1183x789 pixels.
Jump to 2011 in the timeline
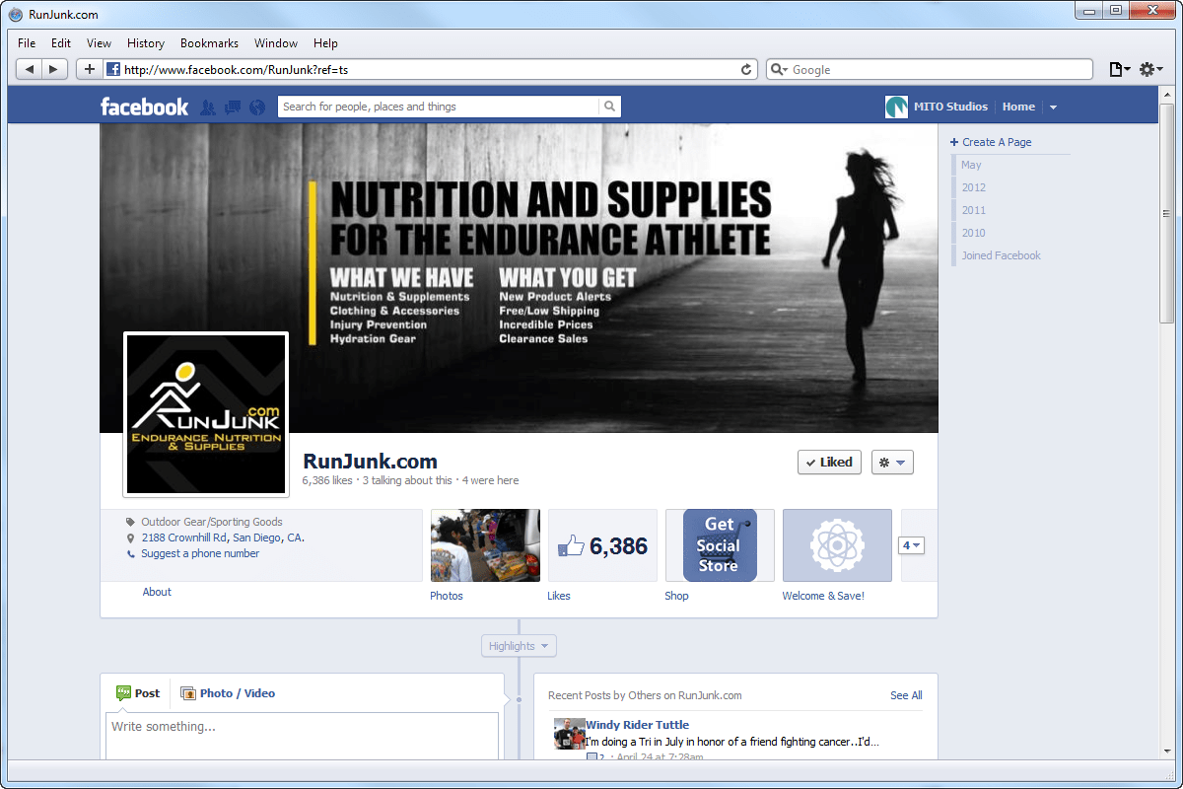tap(973, 210)
